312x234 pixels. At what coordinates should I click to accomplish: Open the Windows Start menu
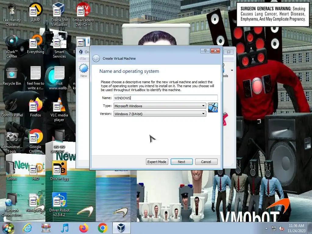click(x=8, y=228)
